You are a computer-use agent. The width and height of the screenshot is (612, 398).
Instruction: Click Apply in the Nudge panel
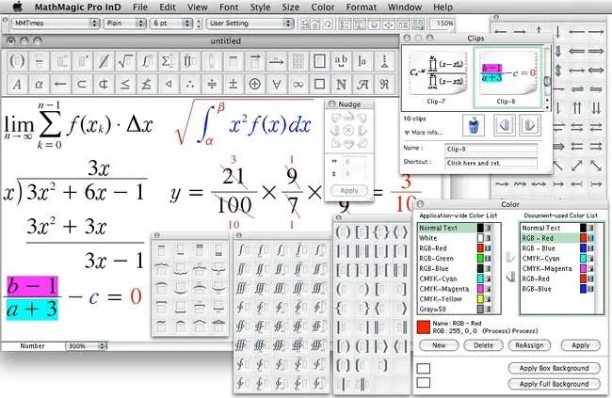(x=349, y=190)
